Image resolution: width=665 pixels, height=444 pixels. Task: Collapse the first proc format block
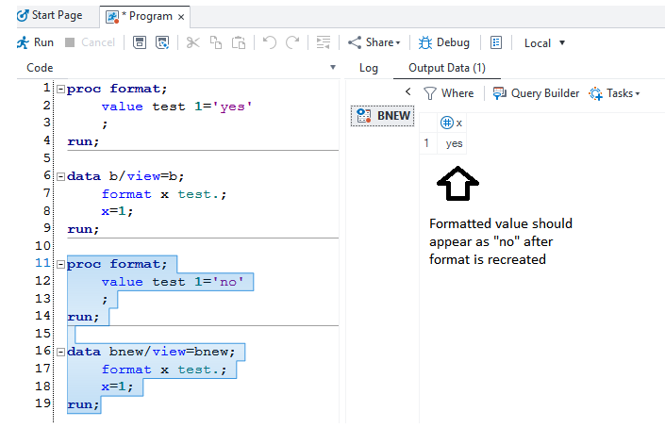(60, 90)
